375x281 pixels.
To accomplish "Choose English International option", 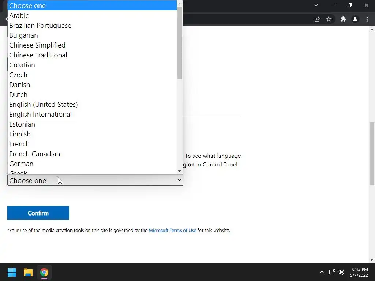I will (x=92, y=115).
